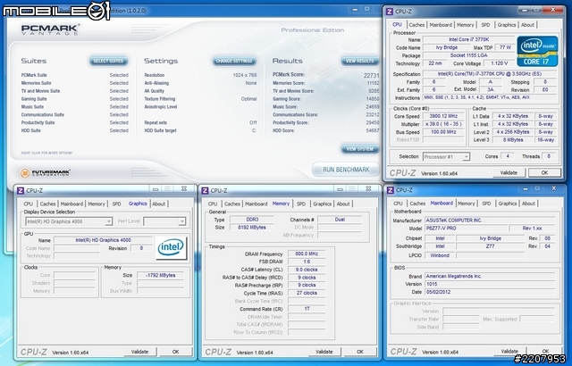Click the HDD Suite row

point(75,130)
